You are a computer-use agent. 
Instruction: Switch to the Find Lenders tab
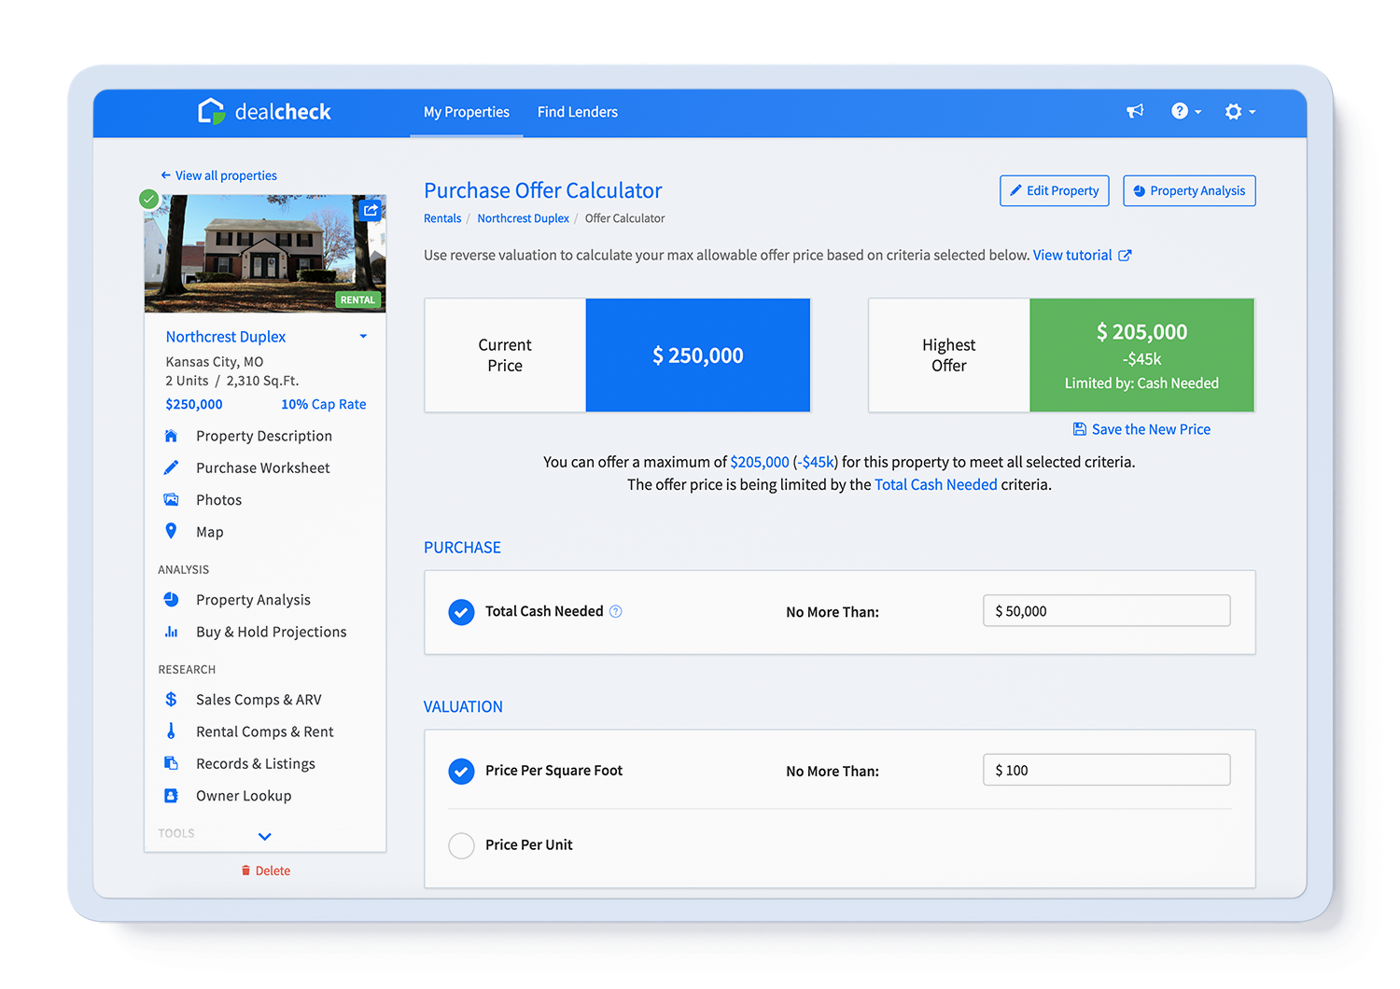577,111
